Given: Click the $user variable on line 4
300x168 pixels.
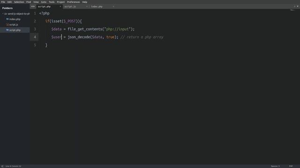Looking at the screenshot, I should point(56,37).
